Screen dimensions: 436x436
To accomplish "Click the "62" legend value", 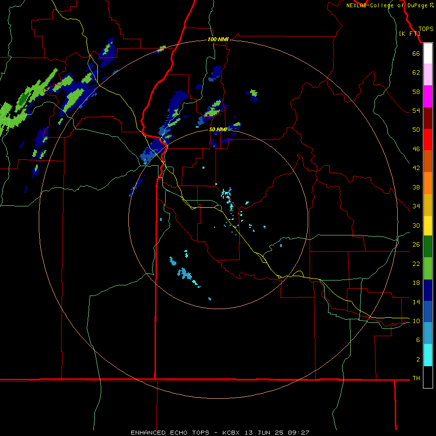I will click(416, 73).
